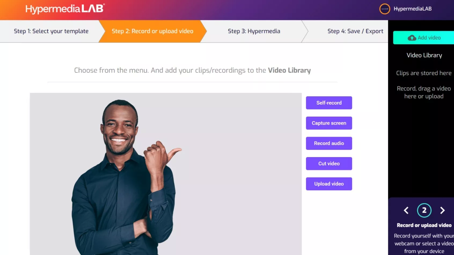Screen dimensions: 454x255
Task: Click the circled number 2 step indicator
Action: pos(424,210)
